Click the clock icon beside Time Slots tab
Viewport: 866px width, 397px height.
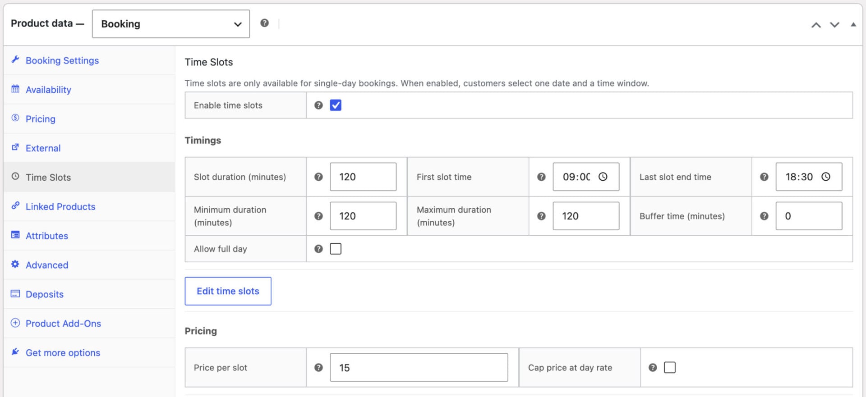pos(15,177)
